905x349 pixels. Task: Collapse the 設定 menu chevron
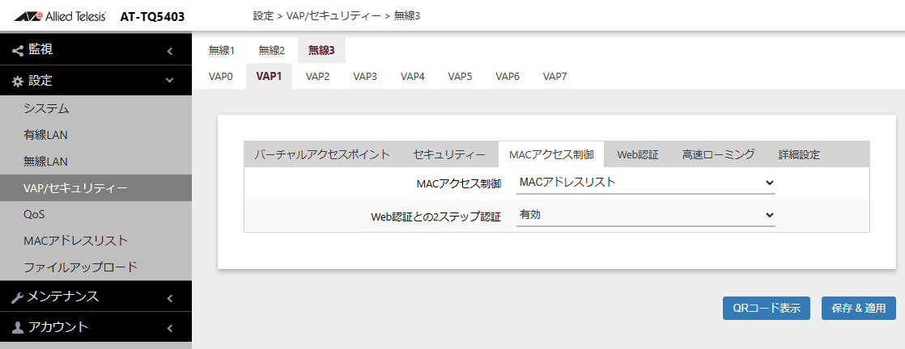pos(170,81)
